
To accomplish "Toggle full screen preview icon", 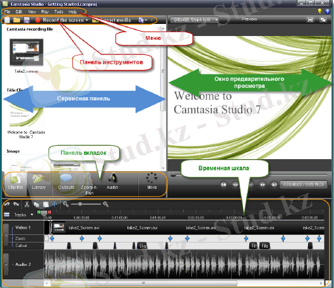I will tap(311, 20).
